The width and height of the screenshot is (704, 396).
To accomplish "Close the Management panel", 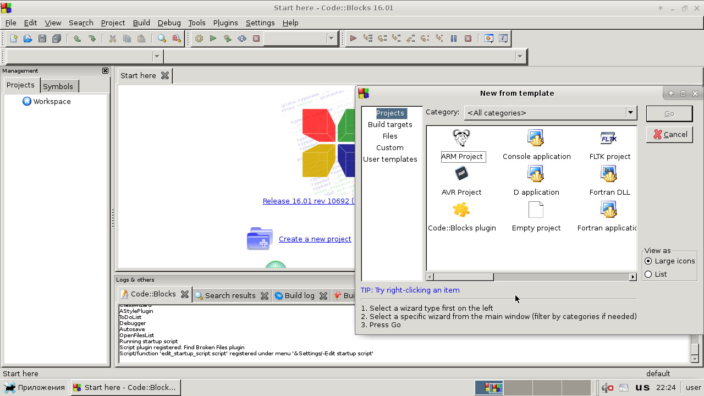I will point(105,70).
